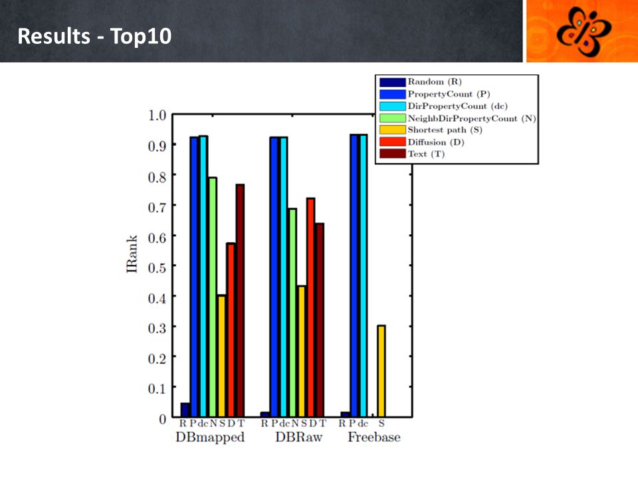This screenshot has height=479, width=638.
Task: Click the 0.5 y-axis tick label
Action: 157,267
